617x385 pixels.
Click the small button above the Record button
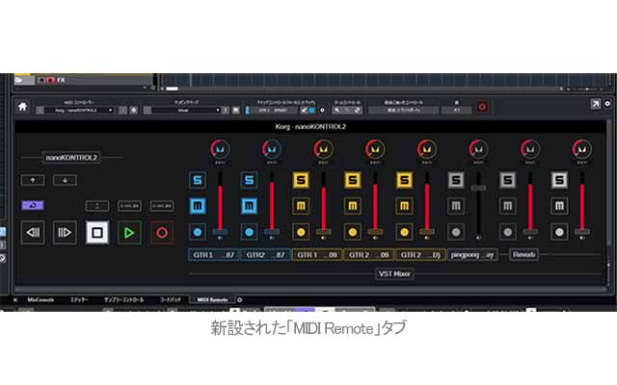(x=162, y=205)
